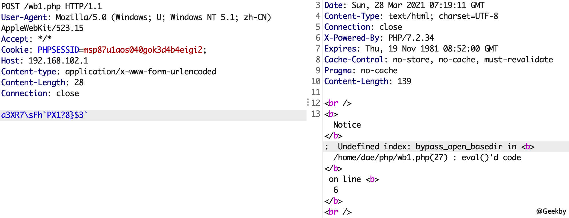The height and width of the screenshot is (218, 569).
Task: Select the PHPSESSID cookie value
Action: [143, 50]
